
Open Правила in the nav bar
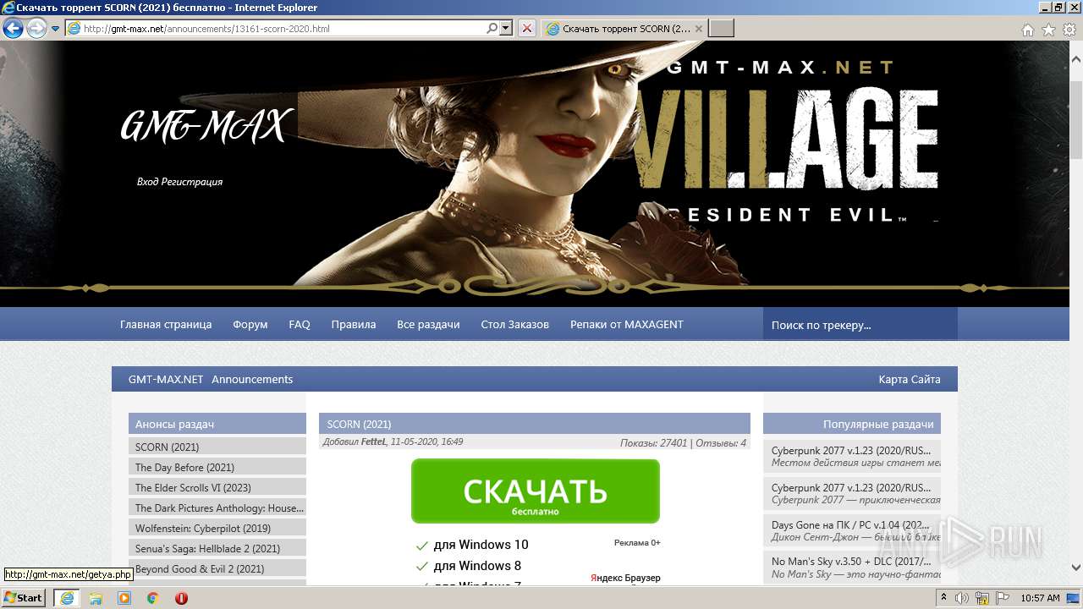pyautogui.click(x=354, y=325)
